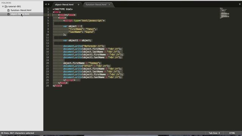Close the function-literal.html tab
Screen dimensions: 242x136
109,5
